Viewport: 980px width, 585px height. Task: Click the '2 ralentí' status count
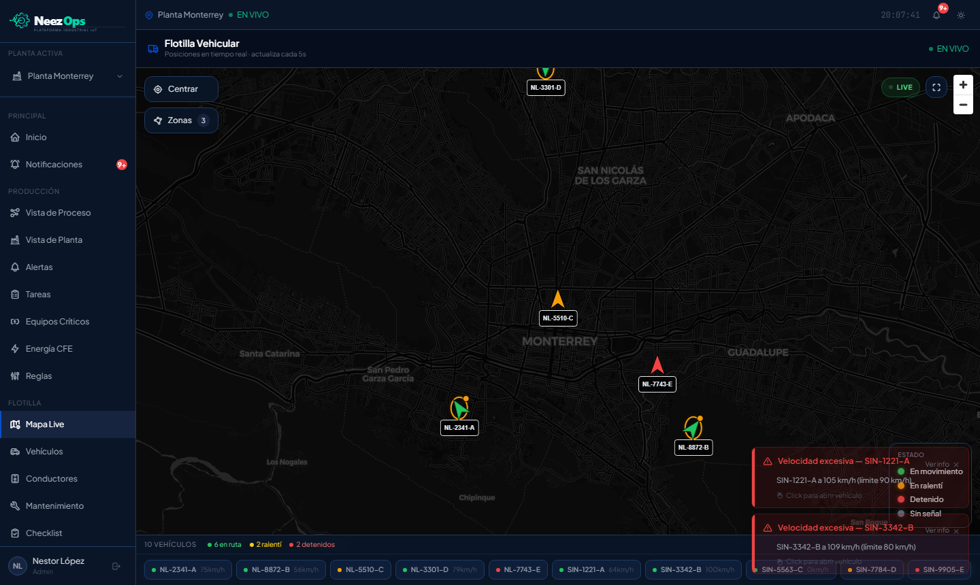pos(265,545)
